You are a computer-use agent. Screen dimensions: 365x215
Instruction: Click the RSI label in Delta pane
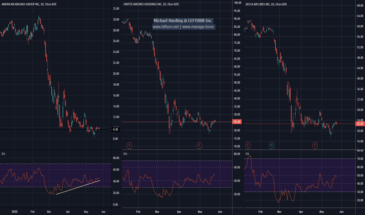(x=247, y=154)
